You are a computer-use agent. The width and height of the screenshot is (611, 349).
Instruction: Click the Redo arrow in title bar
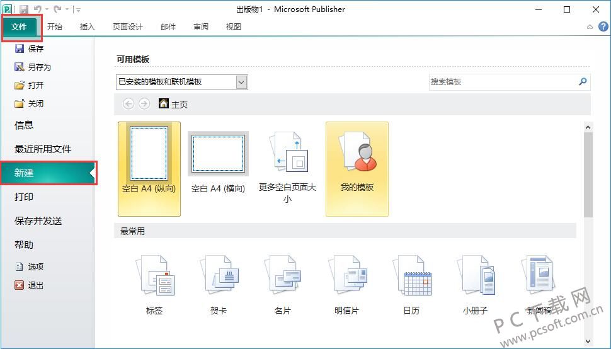click(57, 9)
